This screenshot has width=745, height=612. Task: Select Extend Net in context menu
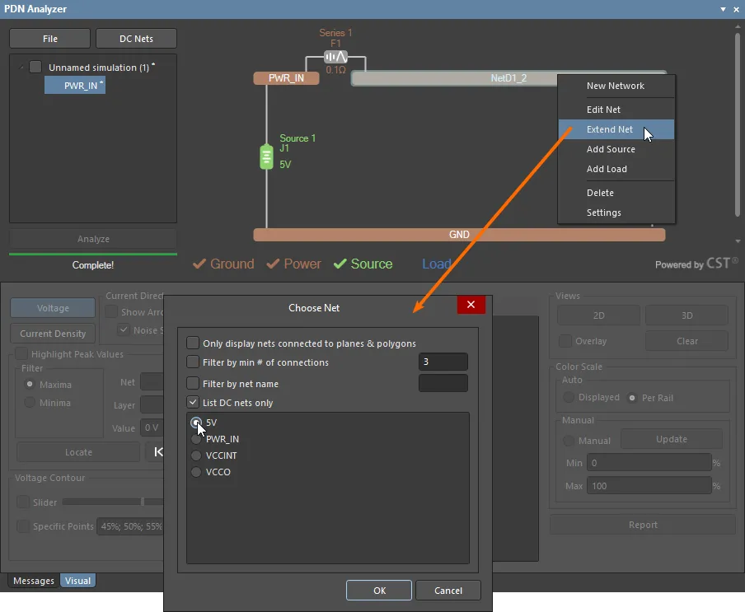pos(616,129)
